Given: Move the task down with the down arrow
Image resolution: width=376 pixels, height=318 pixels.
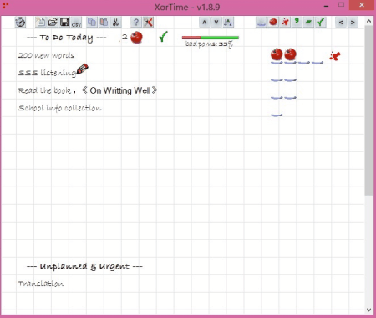Looking at the screenshot, I should pyautogui.click(x=216, y=22).
